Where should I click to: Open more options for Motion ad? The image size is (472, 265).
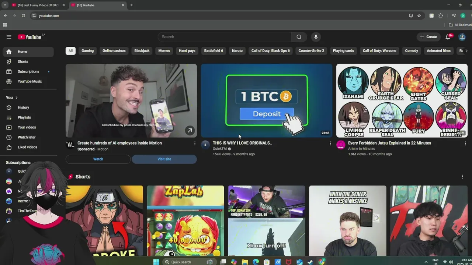coord(195,144)
